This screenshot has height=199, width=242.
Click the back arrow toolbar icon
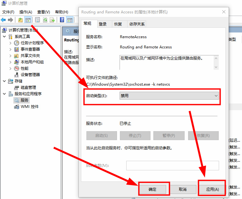coord(4,20)
